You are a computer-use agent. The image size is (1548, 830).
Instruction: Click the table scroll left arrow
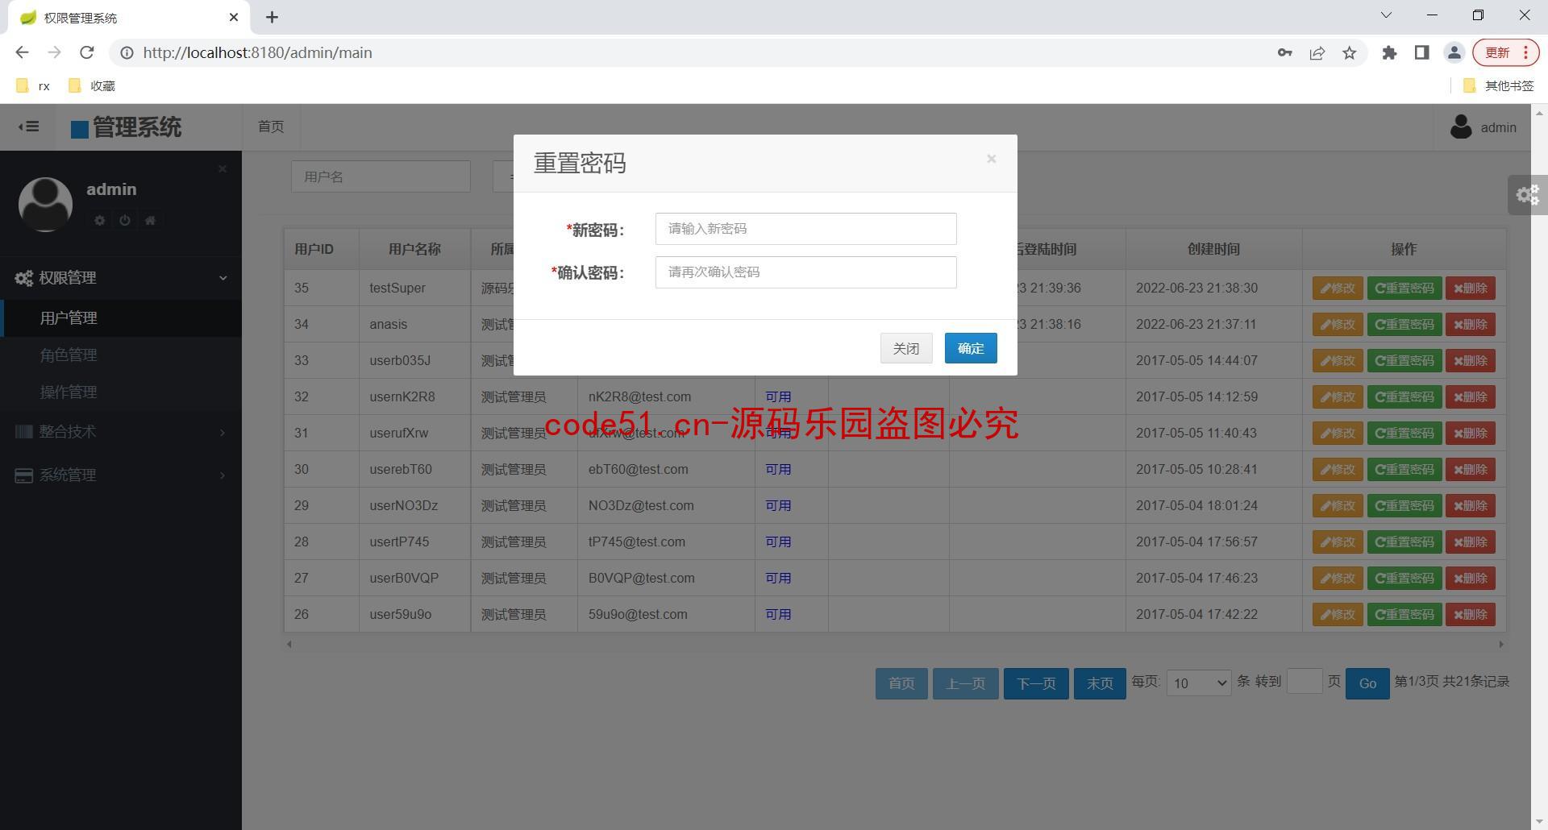289,644
